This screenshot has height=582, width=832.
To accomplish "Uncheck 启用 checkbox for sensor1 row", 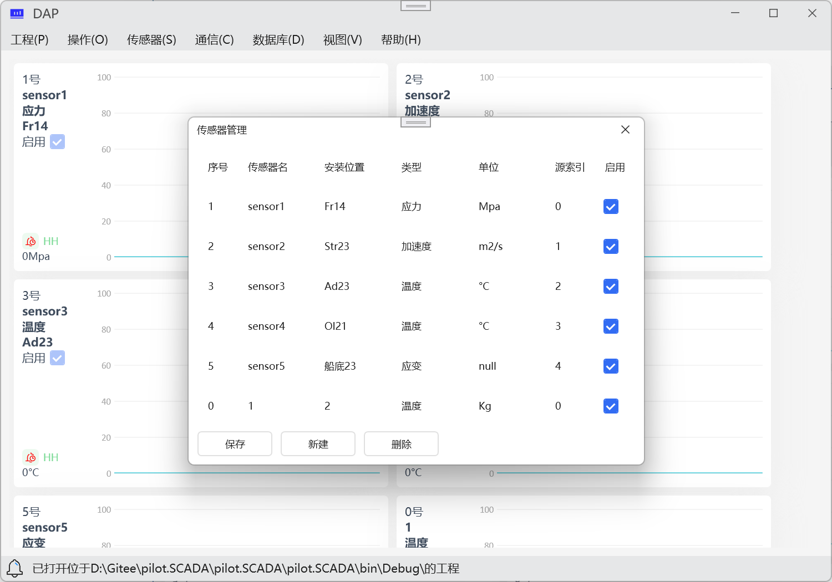I will 611,207.
